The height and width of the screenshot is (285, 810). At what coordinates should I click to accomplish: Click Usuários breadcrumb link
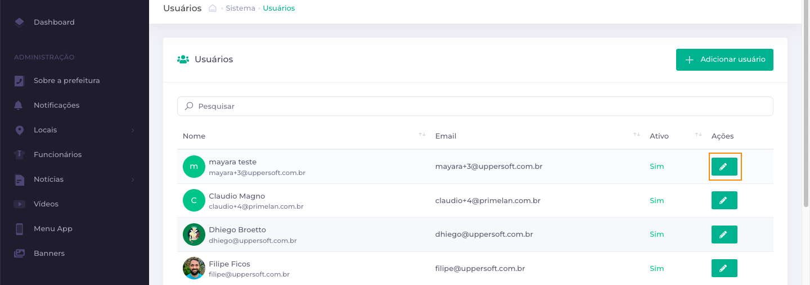point(279,8)
